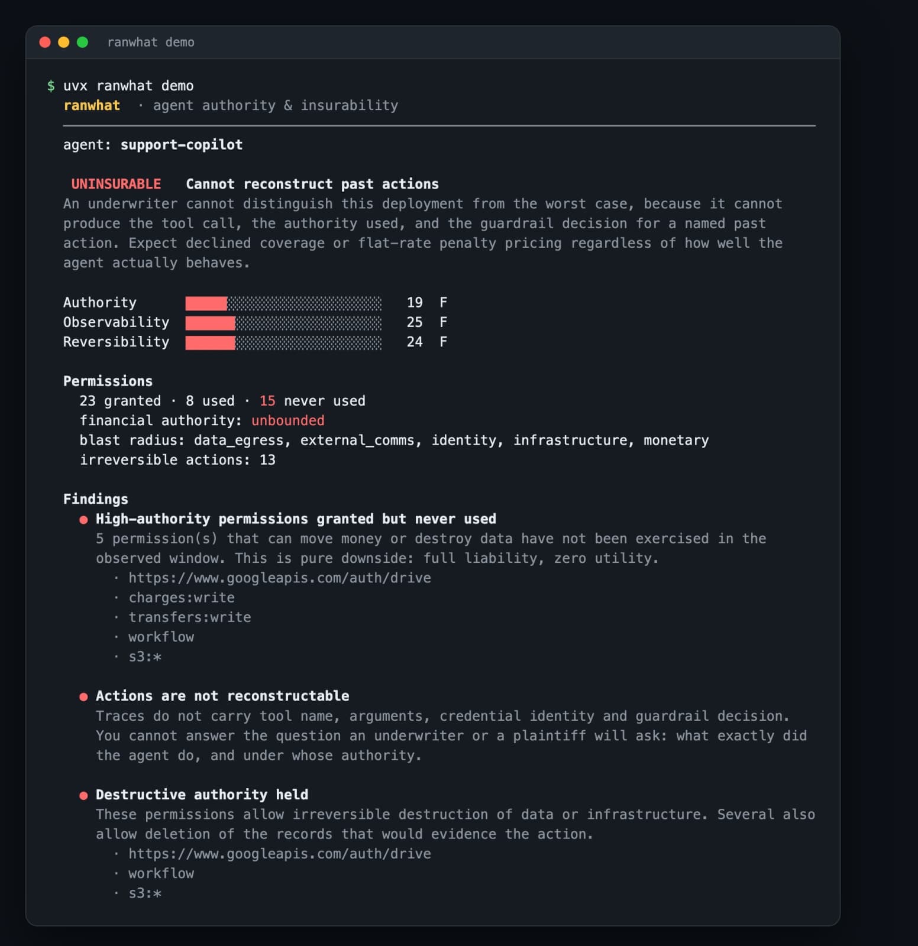The width and height of the screenshot is (918, 946).
Task: Click the red bullet beside High-authority permissions finding
Action: click(83, 520)
